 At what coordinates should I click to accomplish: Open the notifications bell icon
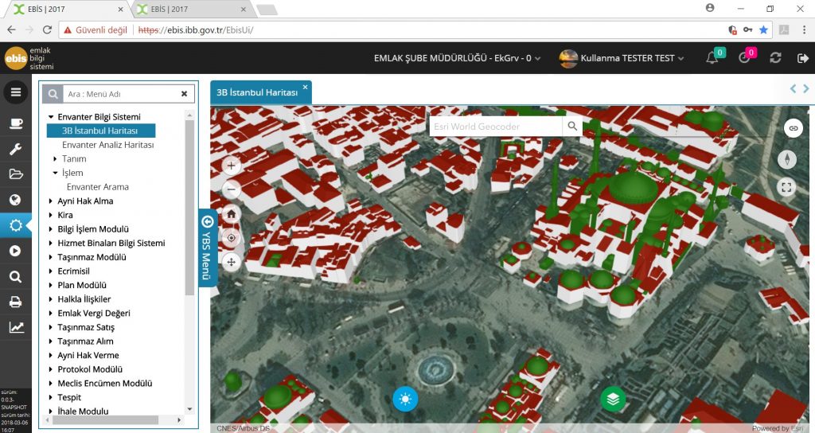(712, 57)
